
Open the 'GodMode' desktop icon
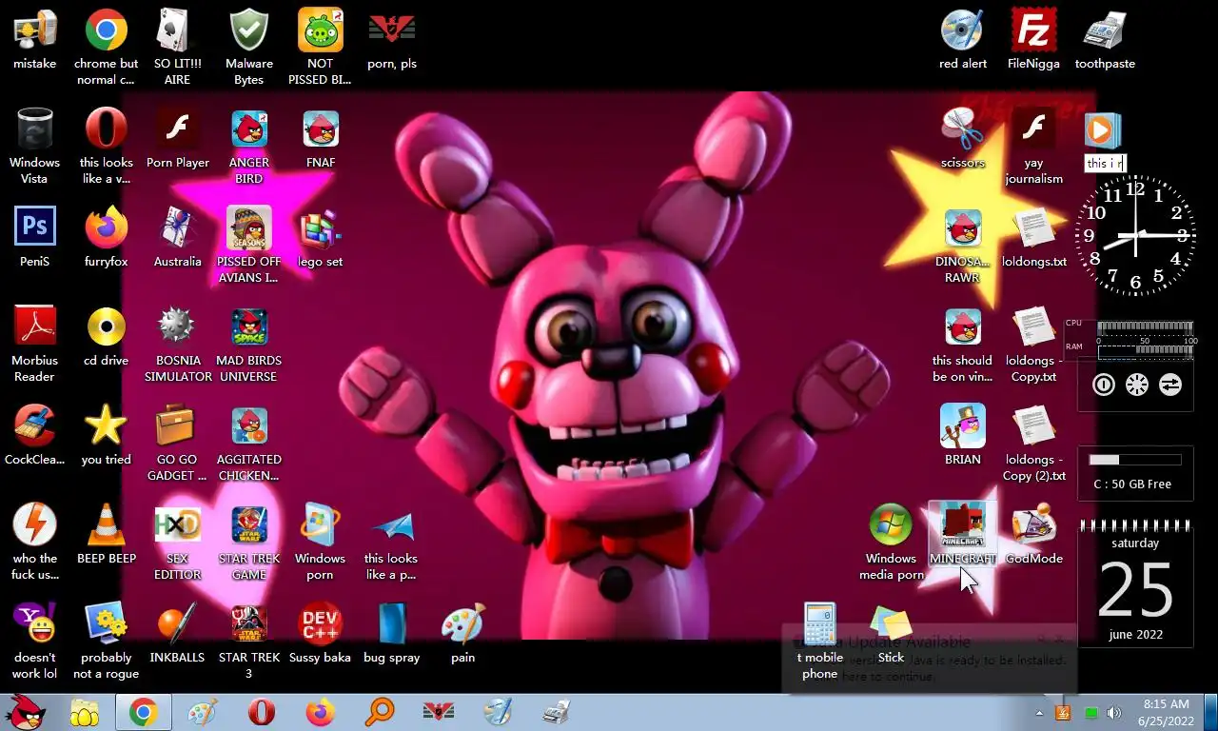point(1034,535)
